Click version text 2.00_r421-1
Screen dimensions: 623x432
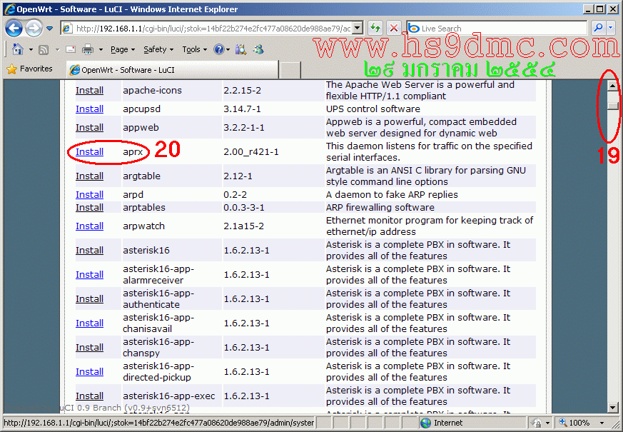(251, 152)
